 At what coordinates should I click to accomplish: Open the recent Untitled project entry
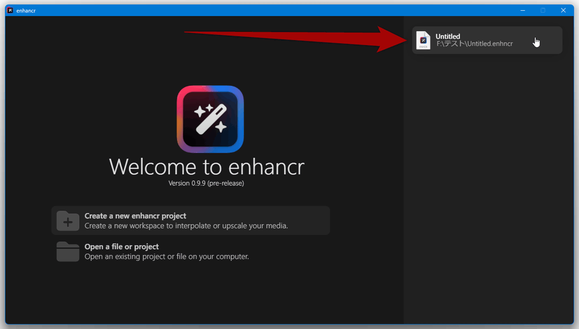[487, 40]
